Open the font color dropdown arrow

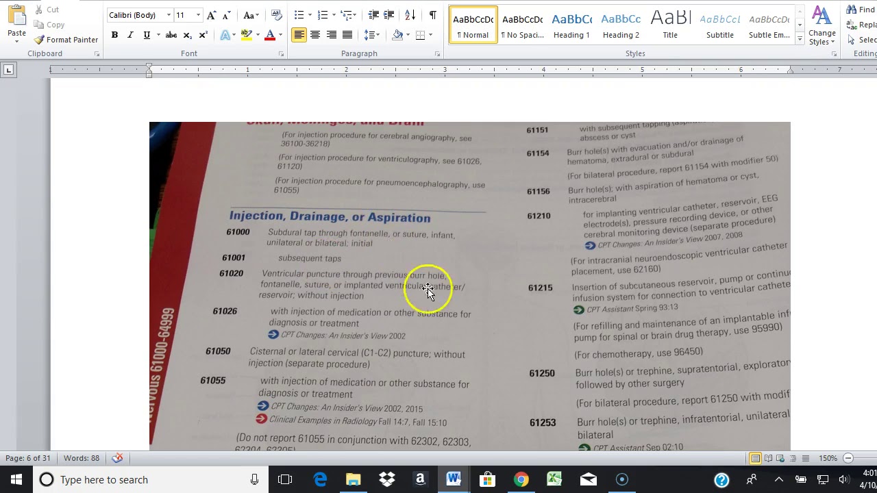pyautogui.click(x=281, y=35)
